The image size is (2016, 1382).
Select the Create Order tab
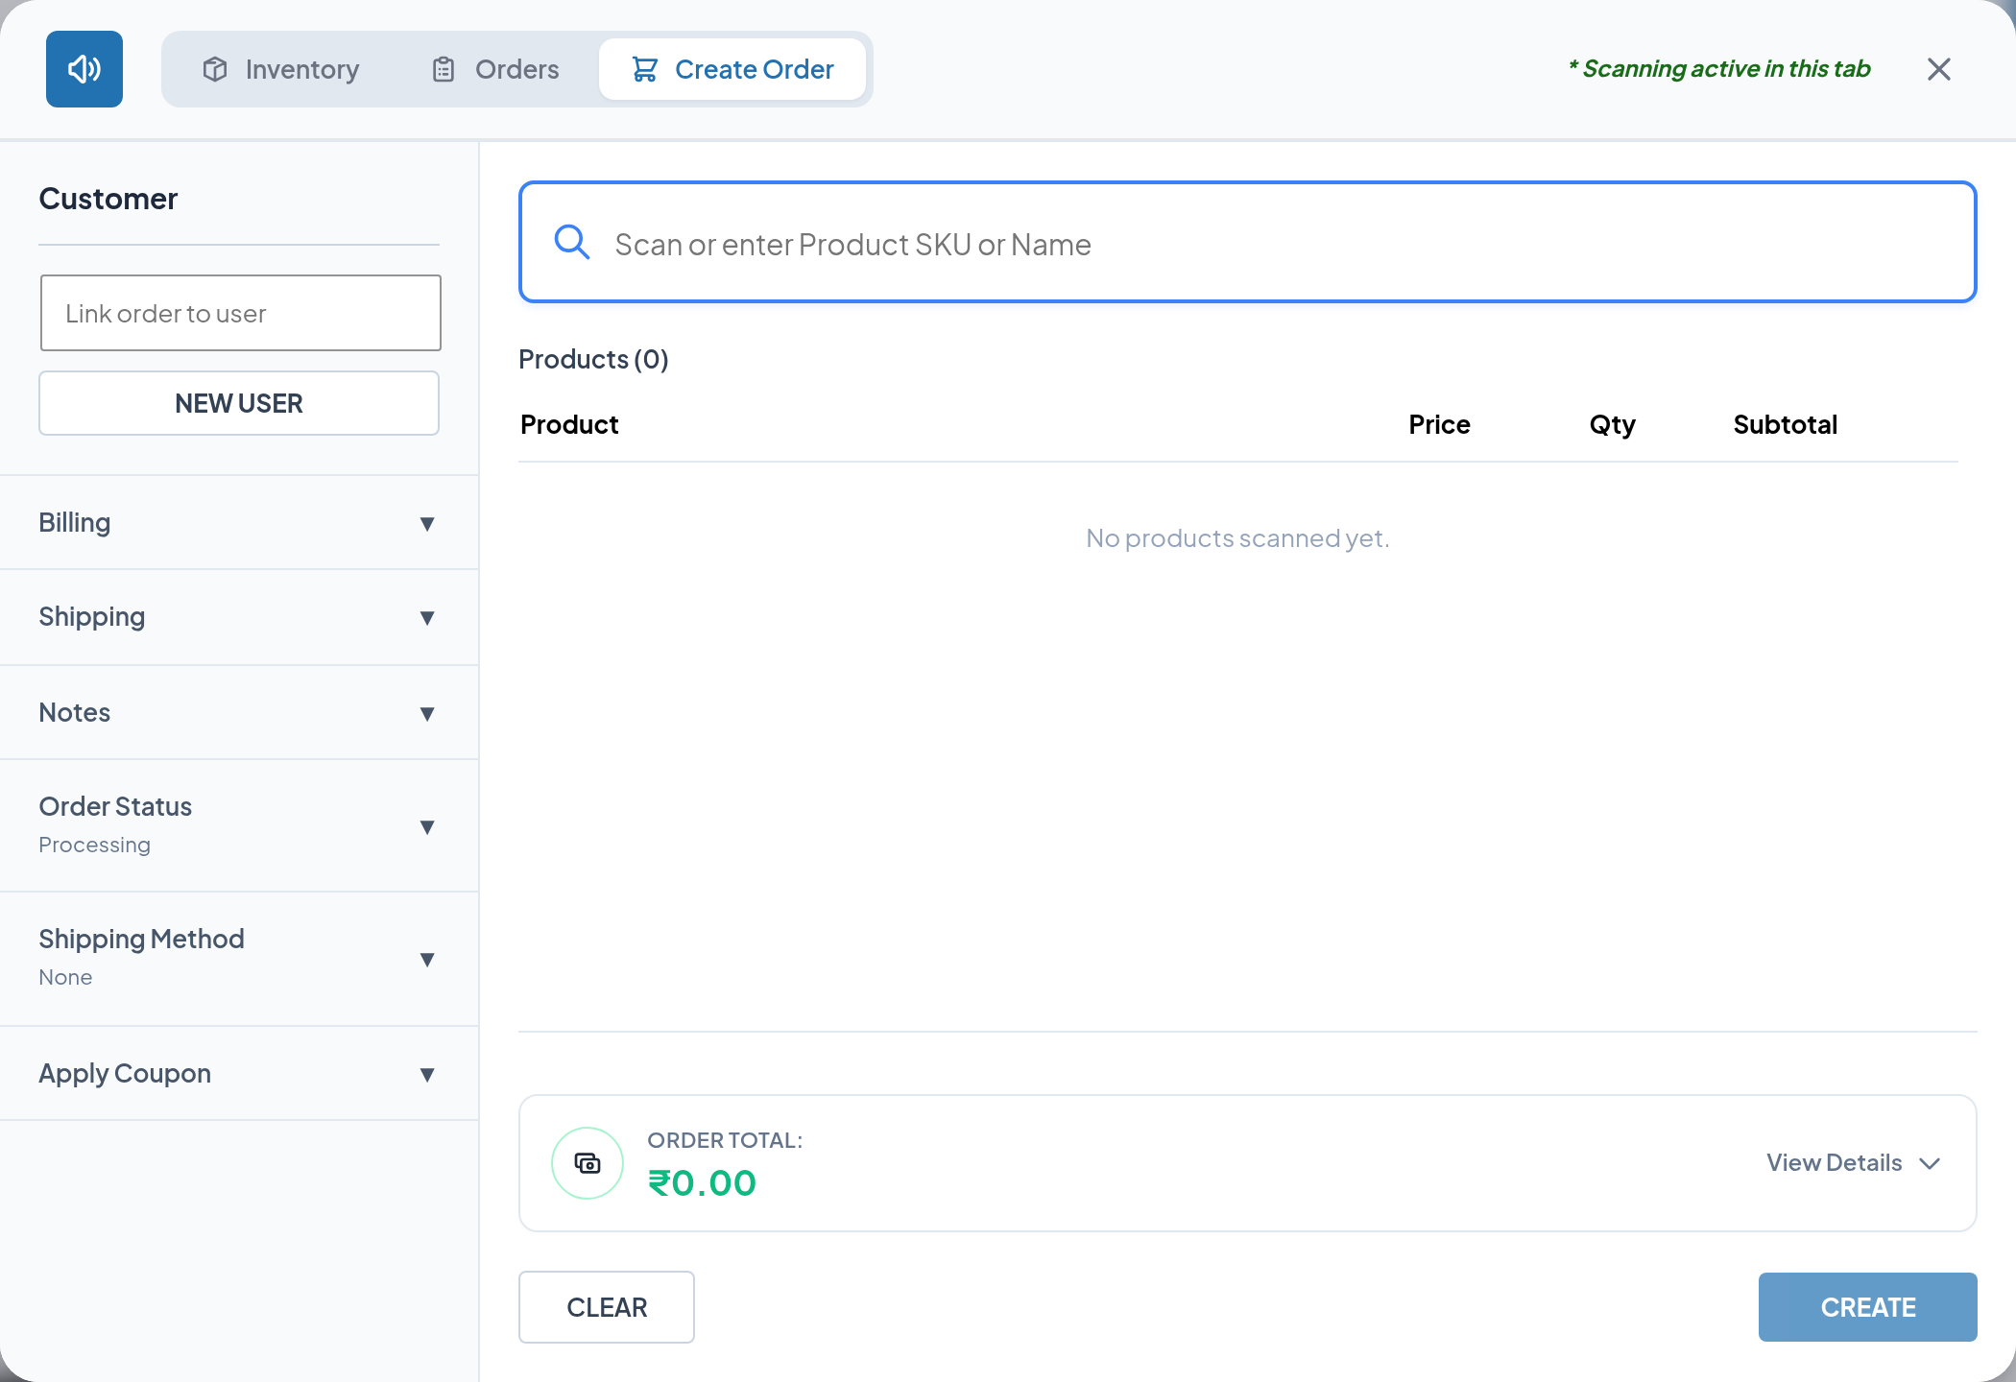[732, 69]
